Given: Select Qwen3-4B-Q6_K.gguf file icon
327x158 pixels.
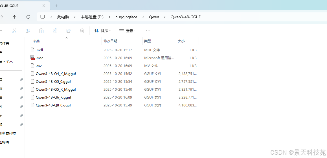Looking at the screenshot, I should point(32,97).
